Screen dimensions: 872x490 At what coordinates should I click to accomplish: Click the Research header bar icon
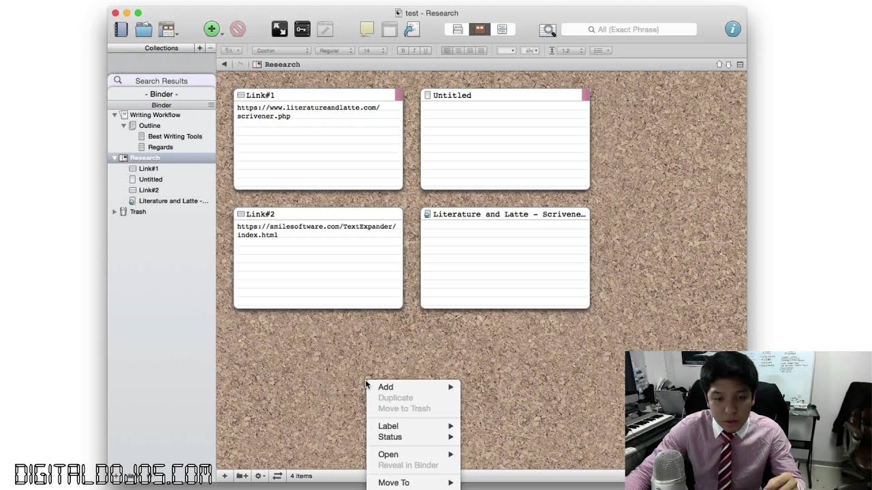(x=257, y=64)
